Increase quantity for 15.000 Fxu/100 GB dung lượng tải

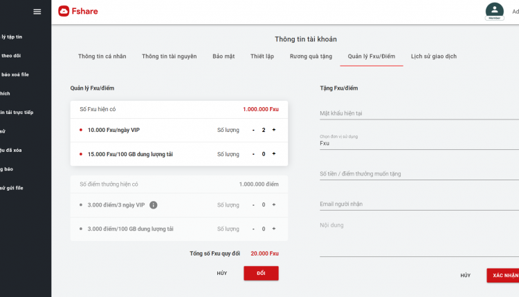(274, 154)
